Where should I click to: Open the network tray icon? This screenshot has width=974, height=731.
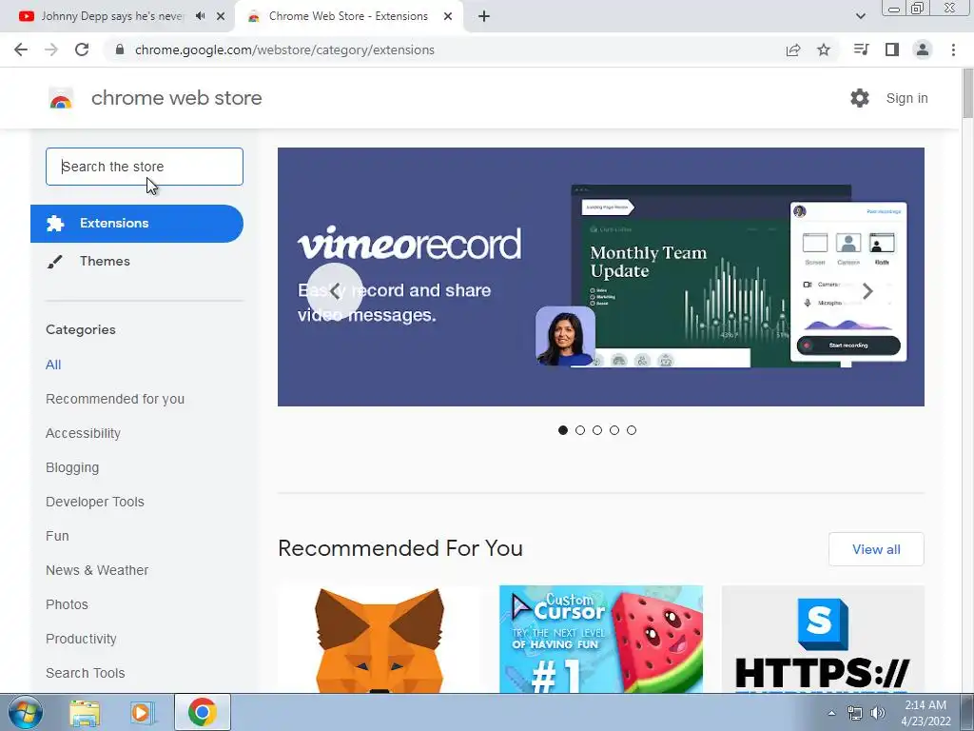pyautogui.click(x=855, y=713)
